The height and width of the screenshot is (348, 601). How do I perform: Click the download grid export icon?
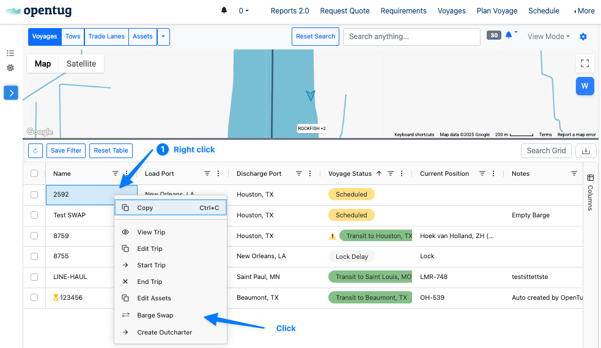tap(586, 151)
